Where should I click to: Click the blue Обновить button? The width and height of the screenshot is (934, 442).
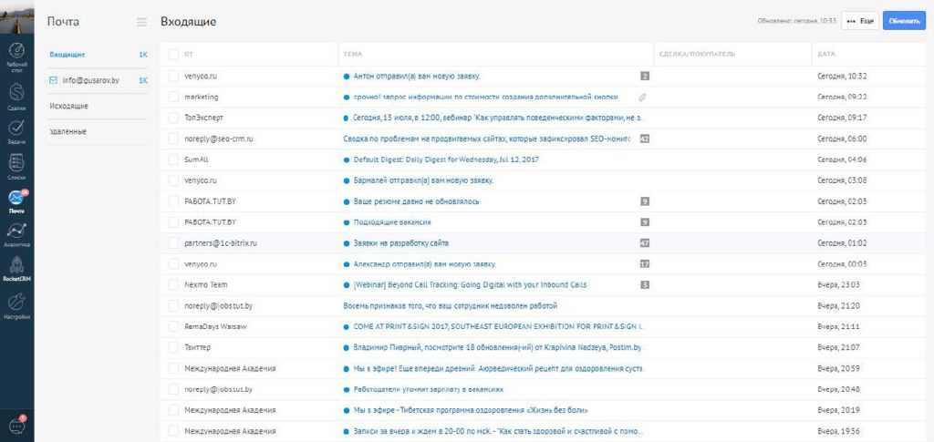tap(903, 20)
